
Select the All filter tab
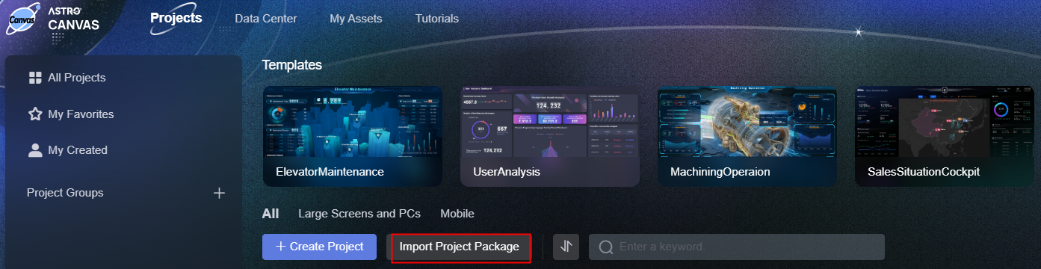click(x=271, y=214)
